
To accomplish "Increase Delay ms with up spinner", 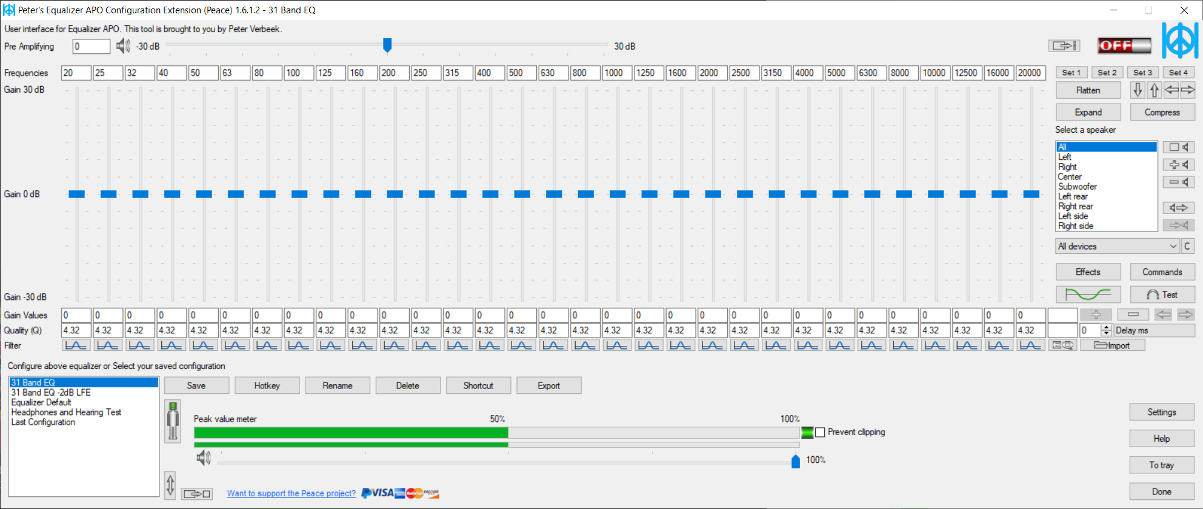I will tap(1107, 327).
